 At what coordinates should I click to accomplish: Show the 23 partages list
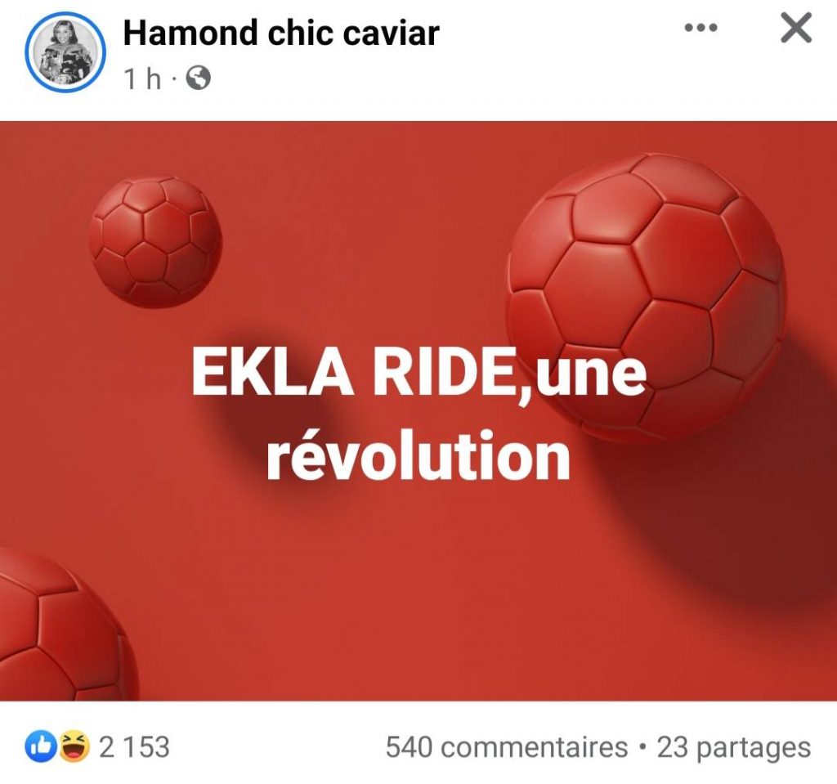pos(734,747)
